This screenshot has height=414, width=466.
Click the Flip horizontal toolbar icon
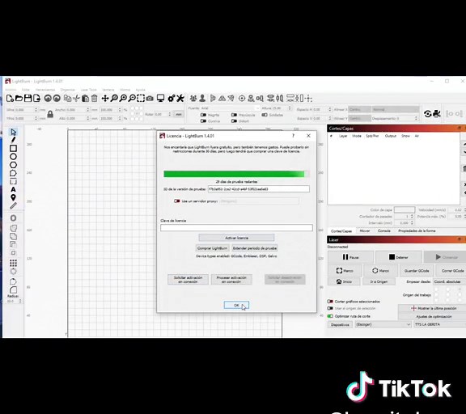(x=222, y=99)
